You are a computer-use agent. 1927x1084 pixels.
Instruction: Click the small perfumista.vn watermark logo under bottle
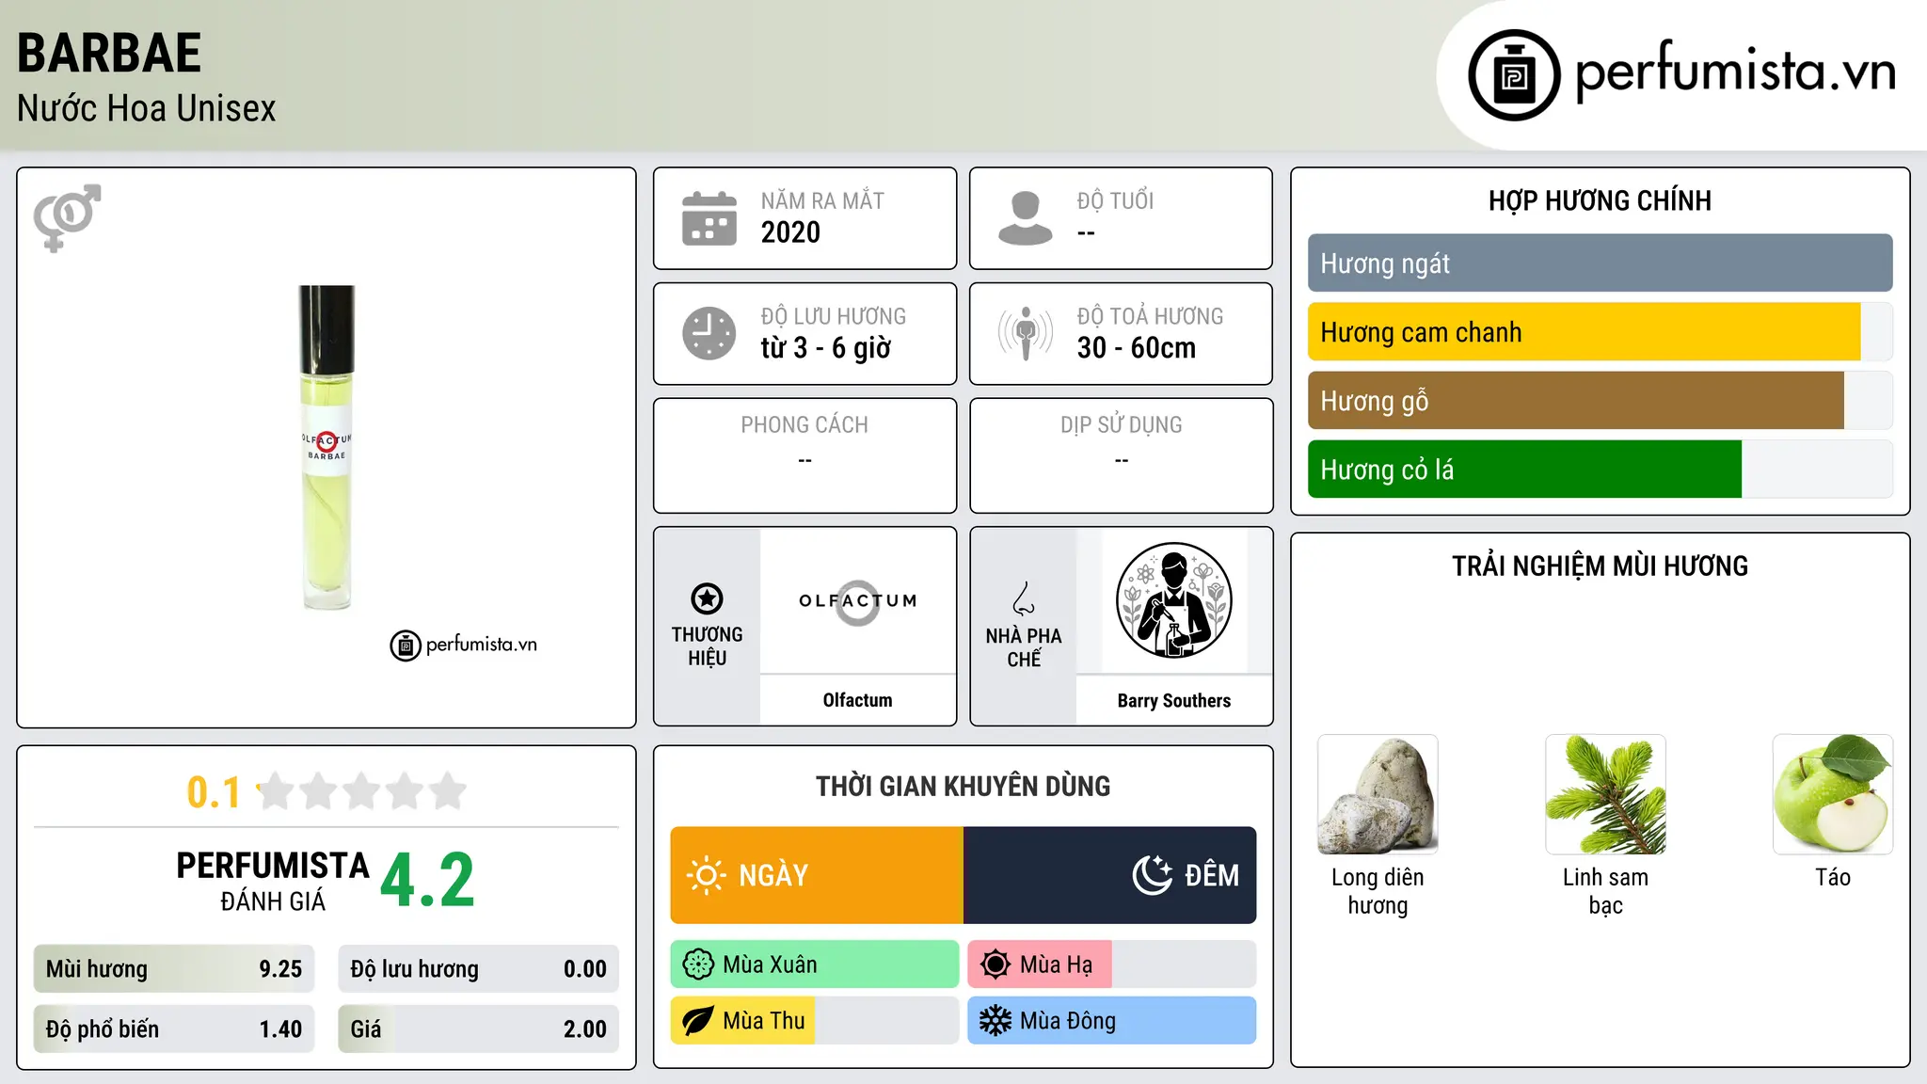tap(464, 646)
